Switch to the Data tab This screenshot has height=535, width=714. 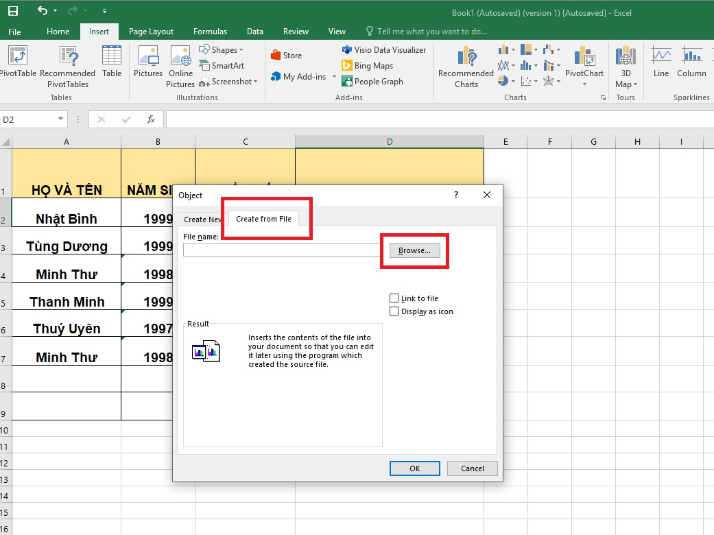coord(255,32)
